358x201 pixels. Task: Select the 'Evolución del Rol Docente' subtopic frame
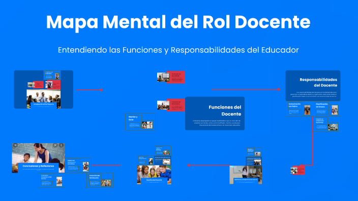[100, 180]
